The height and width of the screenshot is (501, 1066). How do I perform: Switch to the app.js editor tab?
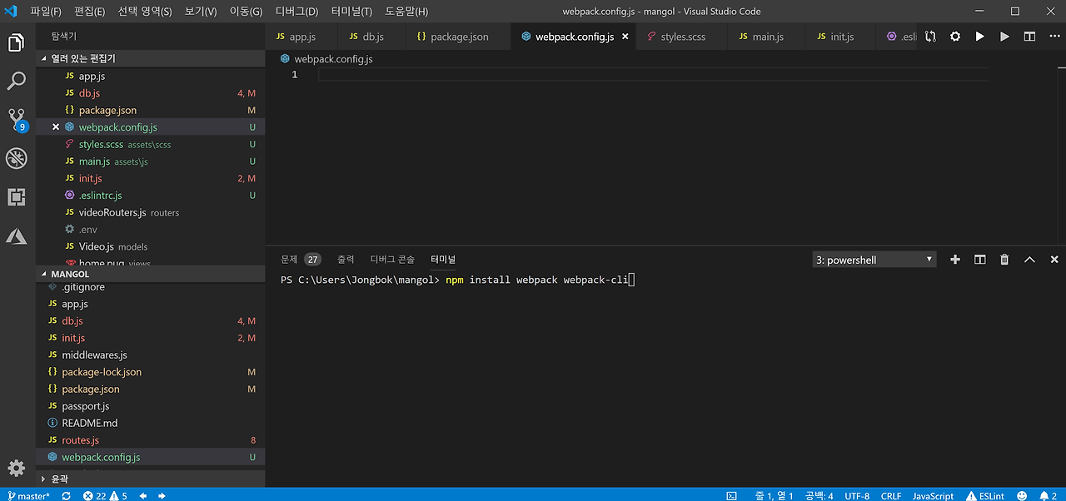[301, 37]
